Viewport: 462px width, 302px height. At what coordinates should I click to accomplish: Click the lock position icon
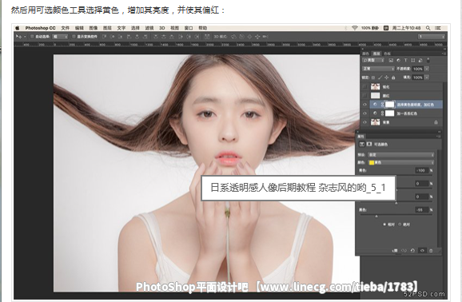pos(387,77)
